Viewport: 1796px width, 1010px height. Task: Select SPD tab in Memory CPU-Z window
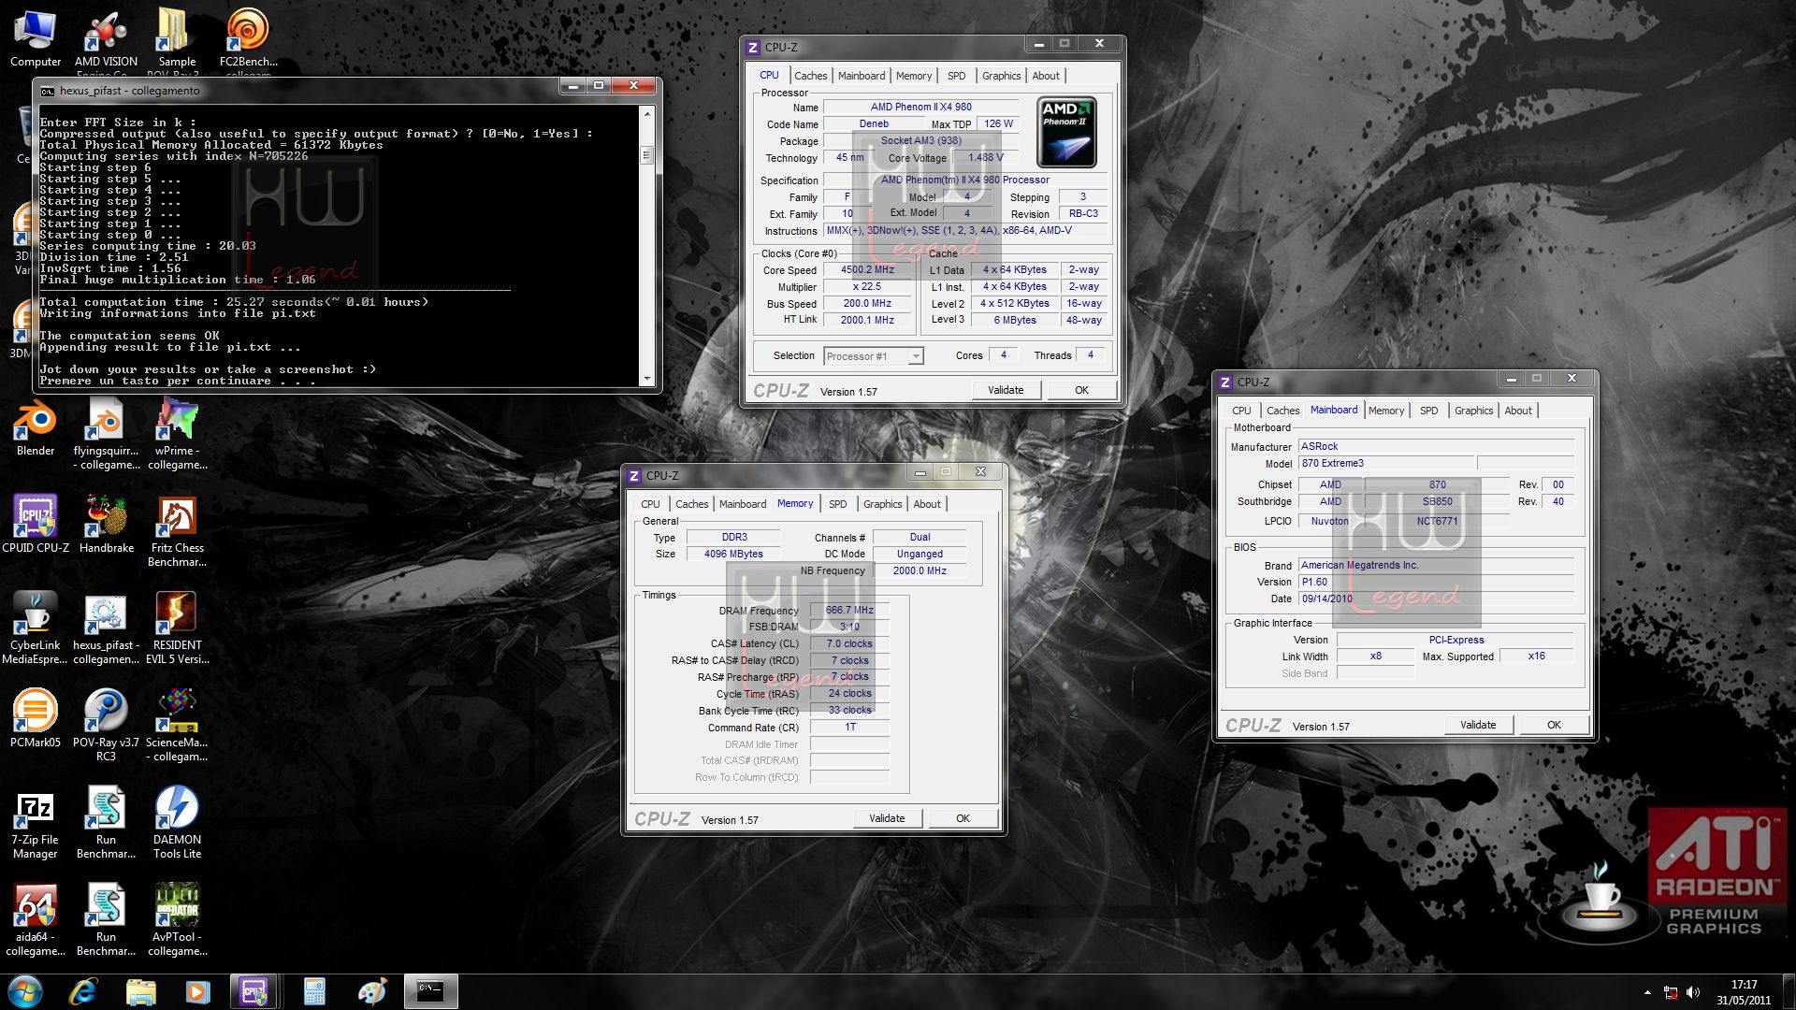coord(837,504)
